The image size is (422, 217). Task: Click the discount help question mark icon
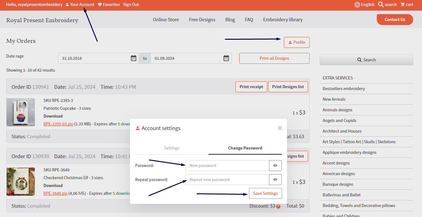(278, 206)
